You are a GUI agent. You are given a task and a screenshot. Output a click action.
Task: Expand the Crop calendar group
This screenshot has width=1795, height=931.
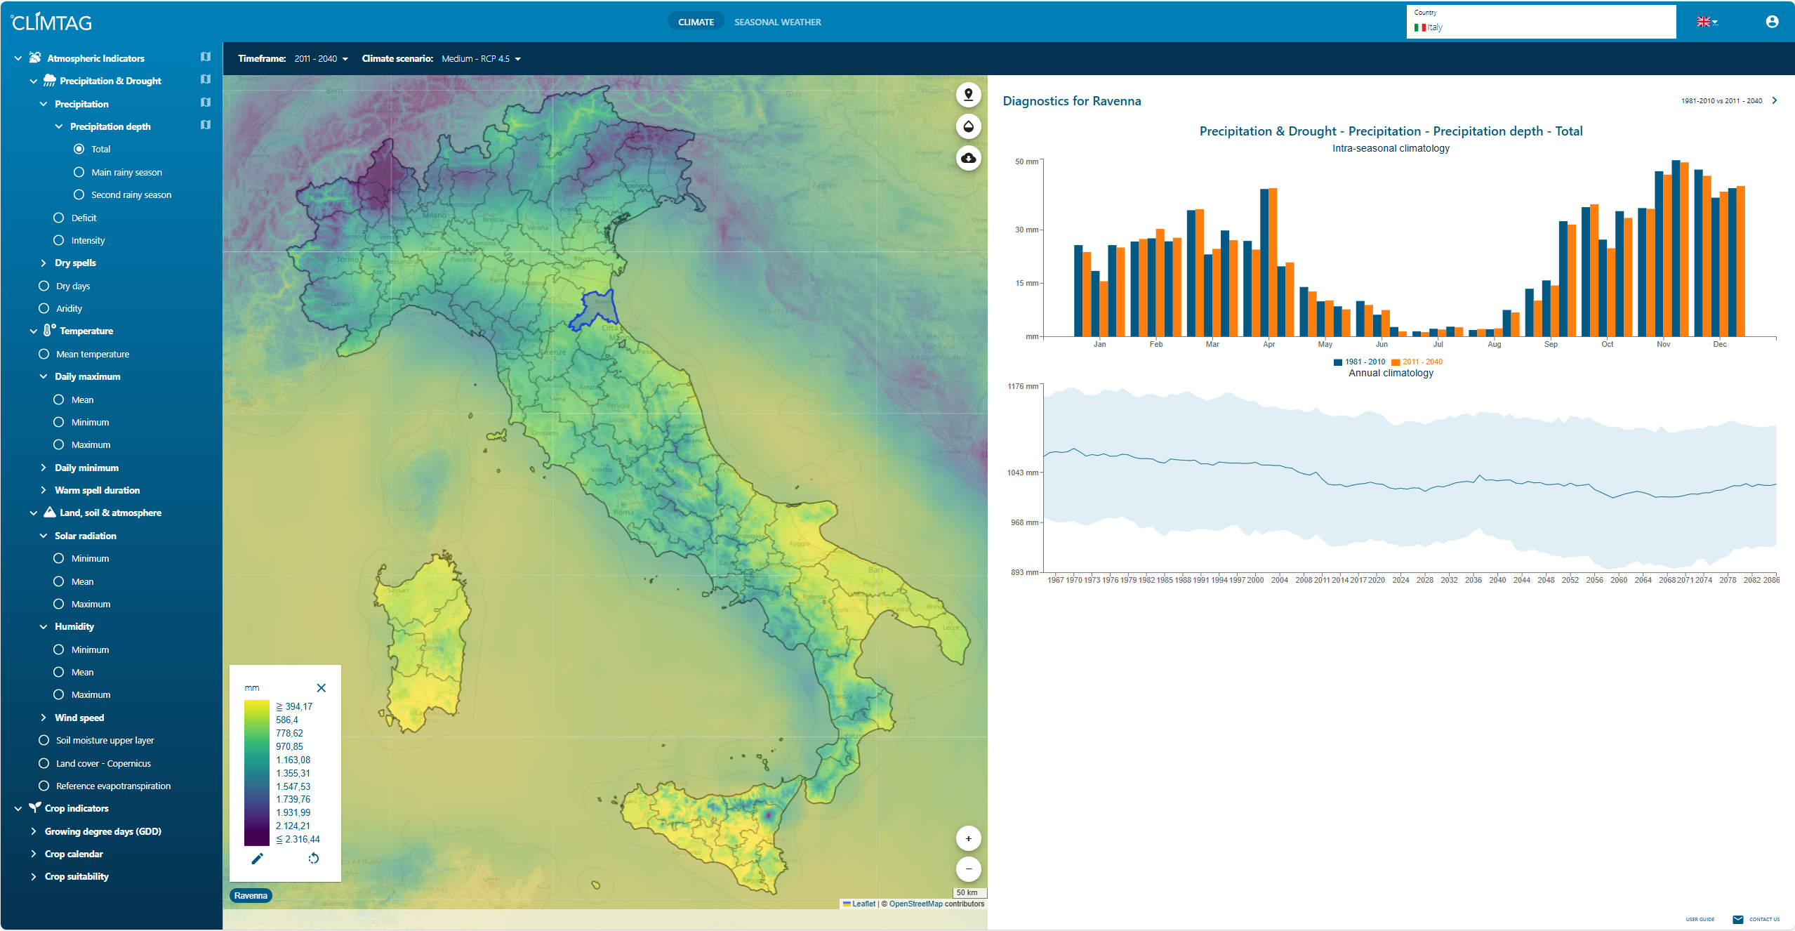33,854
